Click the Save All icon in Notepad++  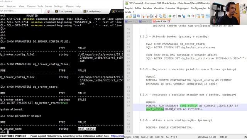coord(139,16)
